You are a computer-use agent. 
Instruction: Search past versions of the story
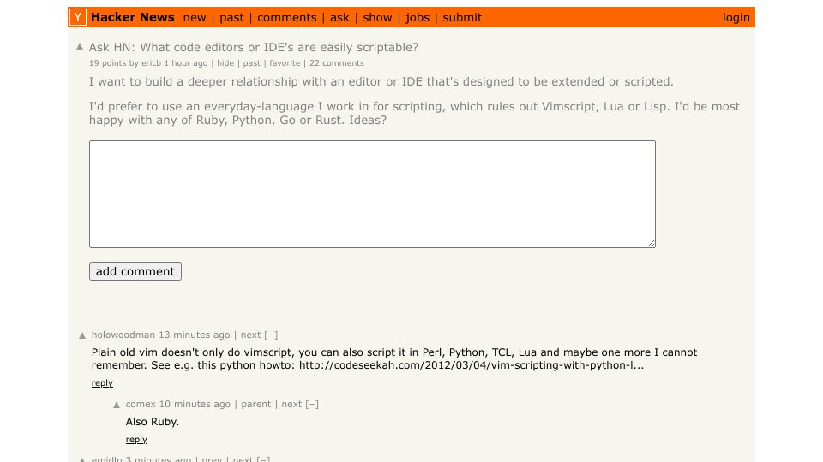[251, 62]
